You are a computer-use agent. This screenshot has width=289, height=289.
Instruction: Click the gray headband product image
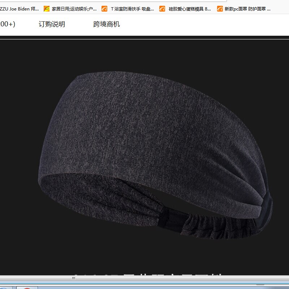155,155
